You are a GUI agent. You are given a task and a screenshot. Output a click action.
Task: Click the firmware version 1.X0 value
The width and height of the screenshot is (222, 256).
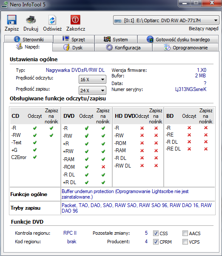point(202,70)
